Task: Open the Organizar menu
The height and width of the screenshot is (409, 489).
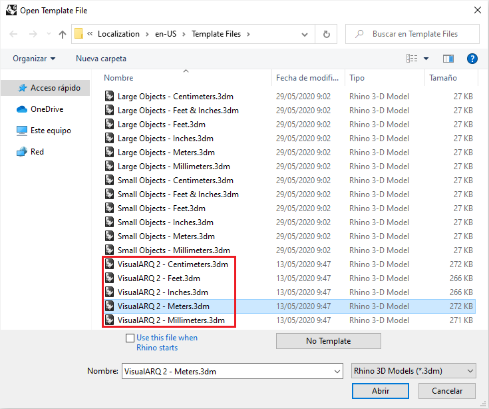Action: coord(34,59)
